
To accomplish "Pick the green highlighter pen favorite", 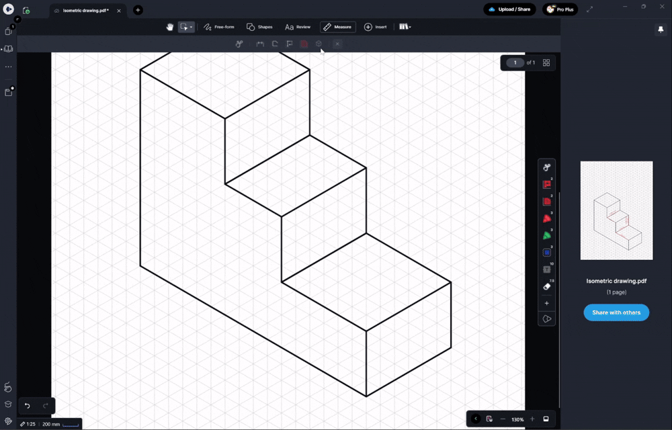I will (547, 236).
